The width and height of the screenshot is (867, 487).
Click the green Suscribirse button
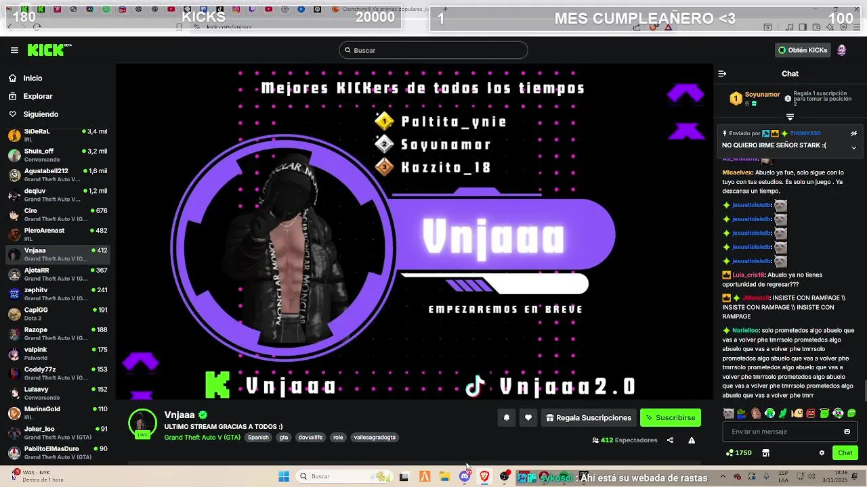tap(671, 418)
